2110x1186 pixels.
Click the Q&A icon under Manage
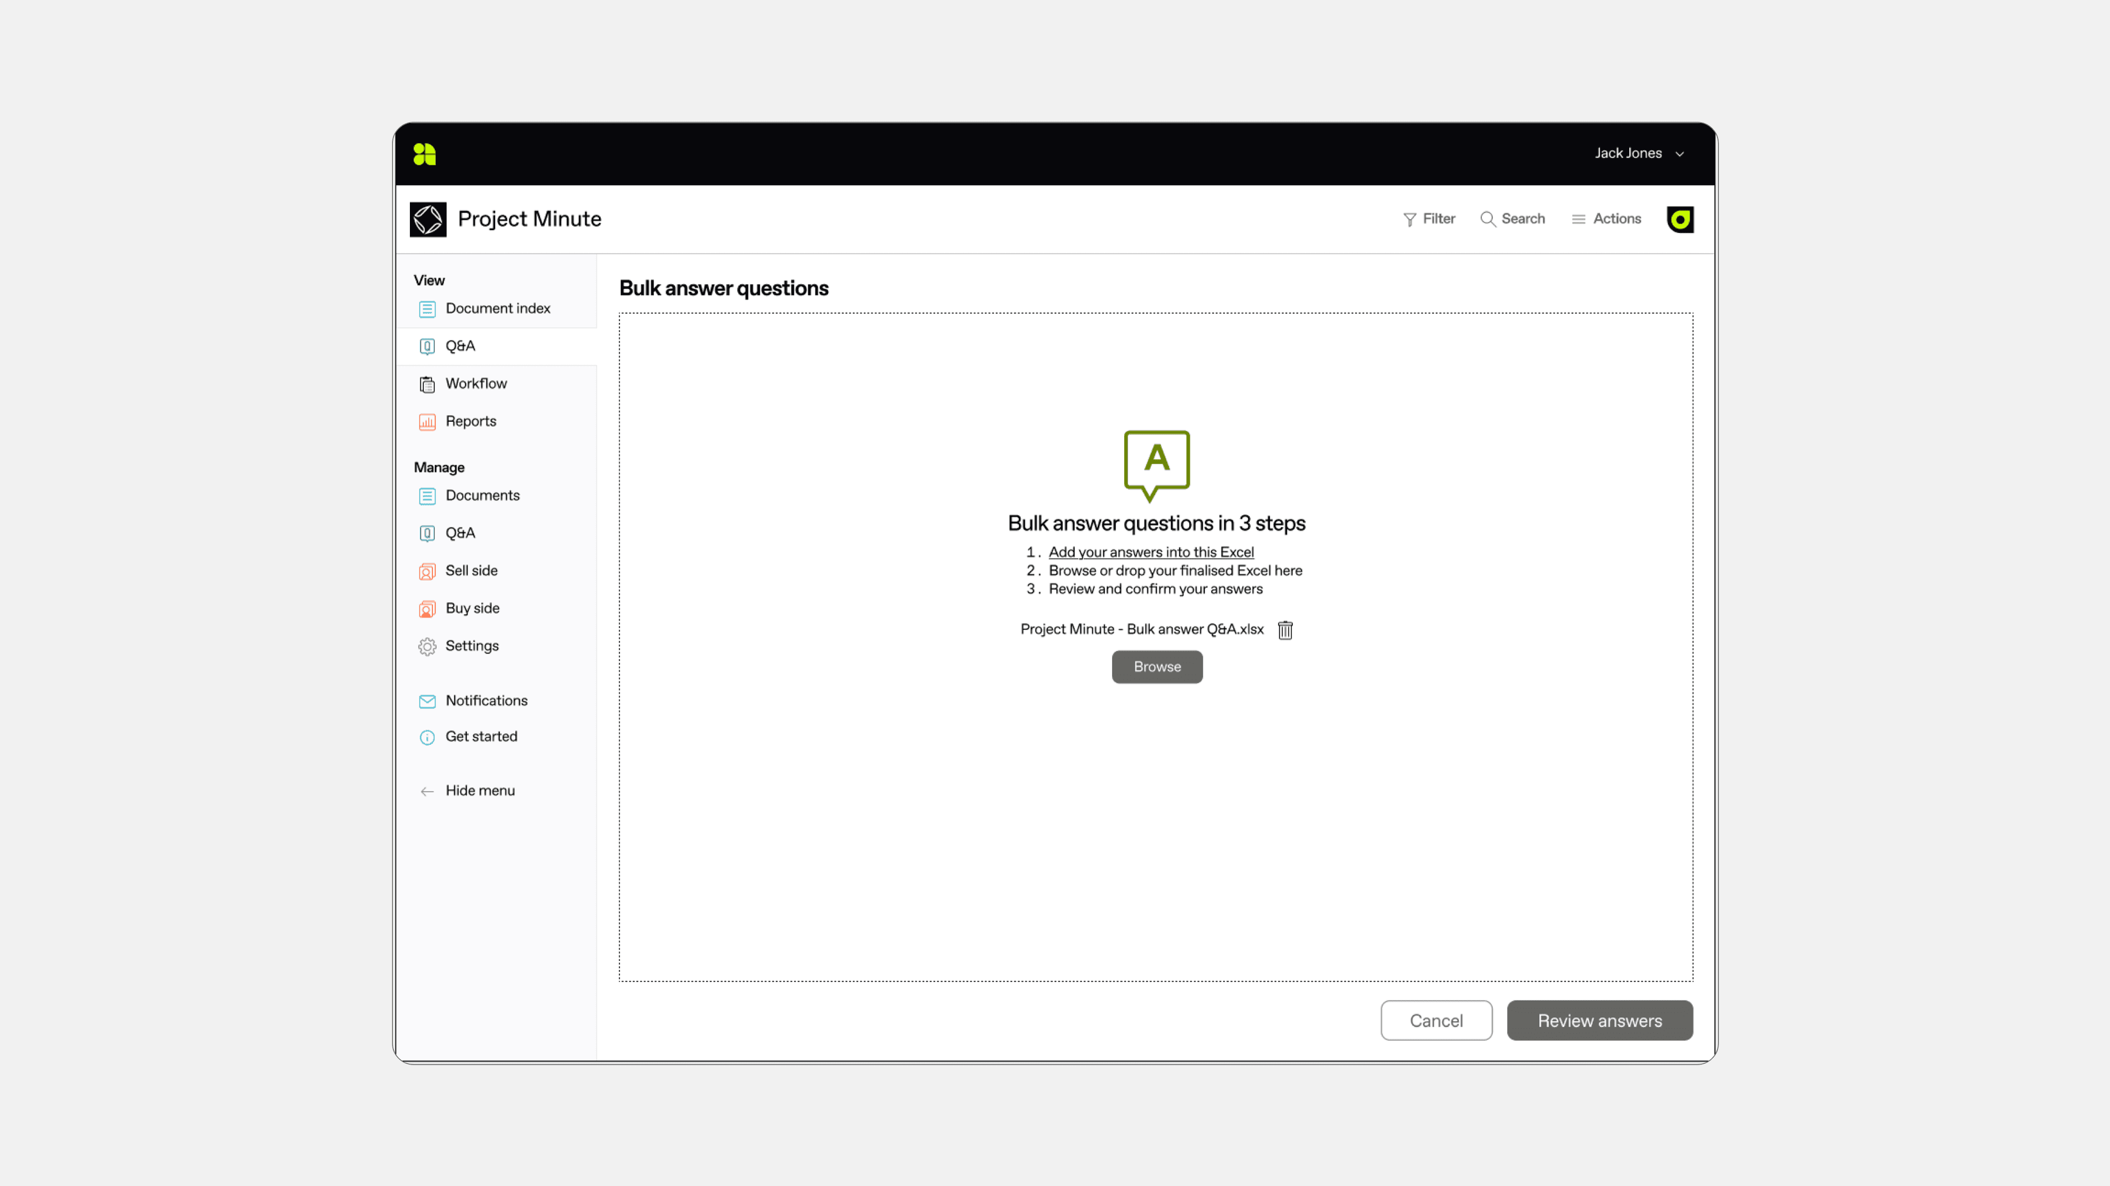point(427,534)
